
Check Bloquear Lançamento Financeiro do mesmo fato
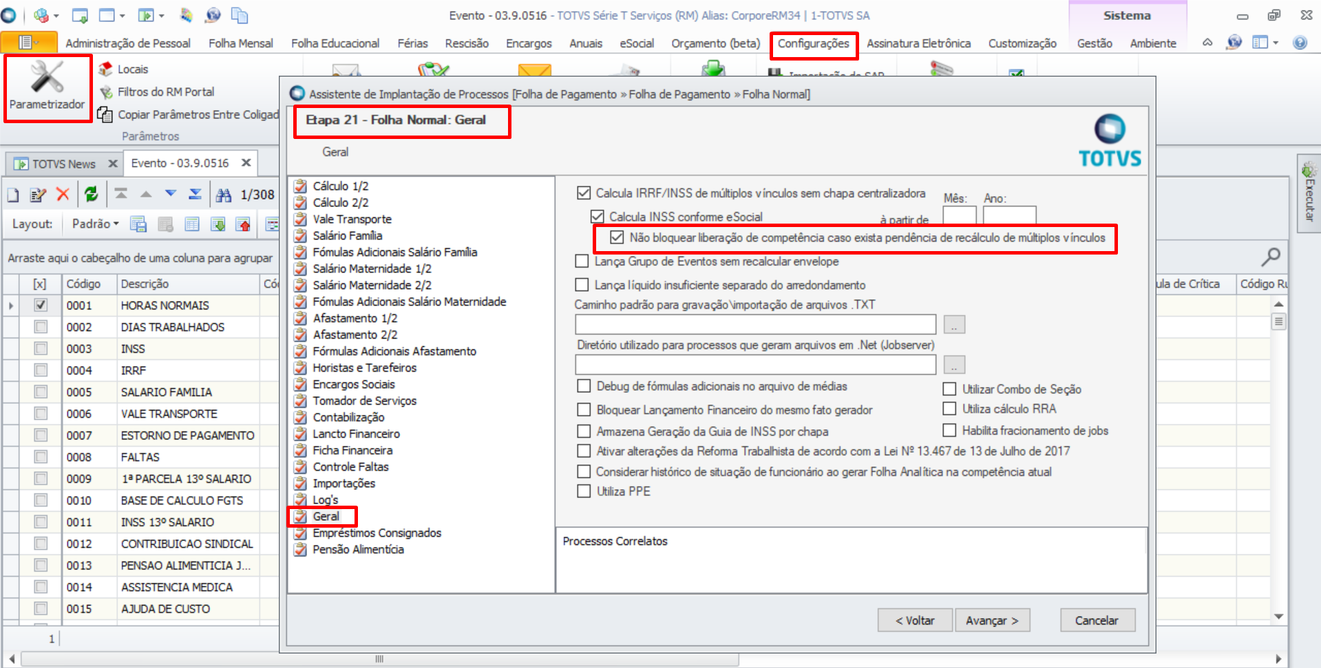pos(584,409)
